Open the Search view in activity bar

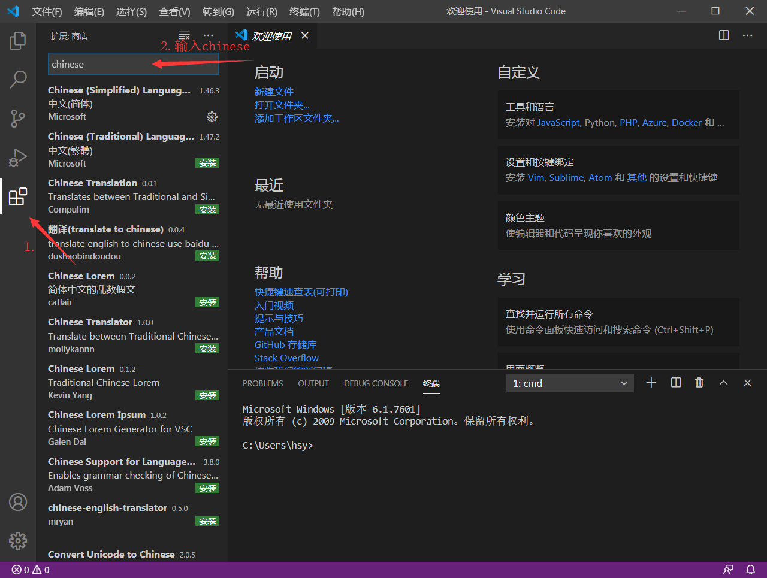(x=18, y=79)
